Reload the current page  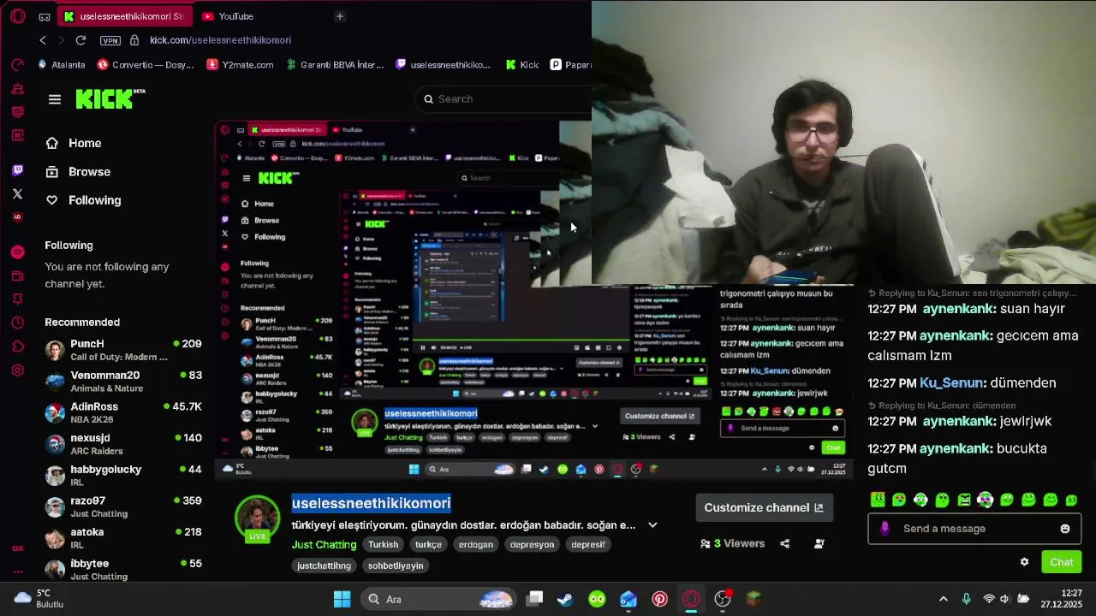pos(80,40)
